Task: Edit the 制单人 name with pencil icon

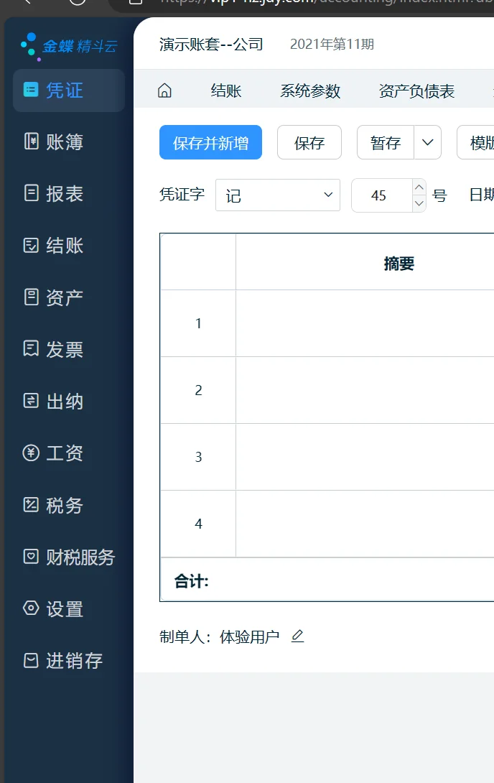Action: coord(298,636)
